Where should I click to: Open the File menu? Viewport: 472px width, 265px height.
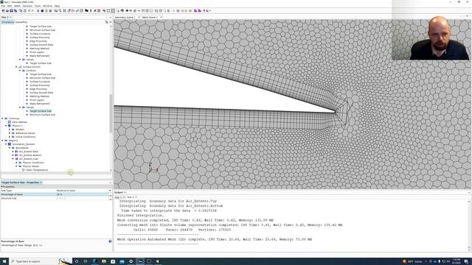[3, 6]
